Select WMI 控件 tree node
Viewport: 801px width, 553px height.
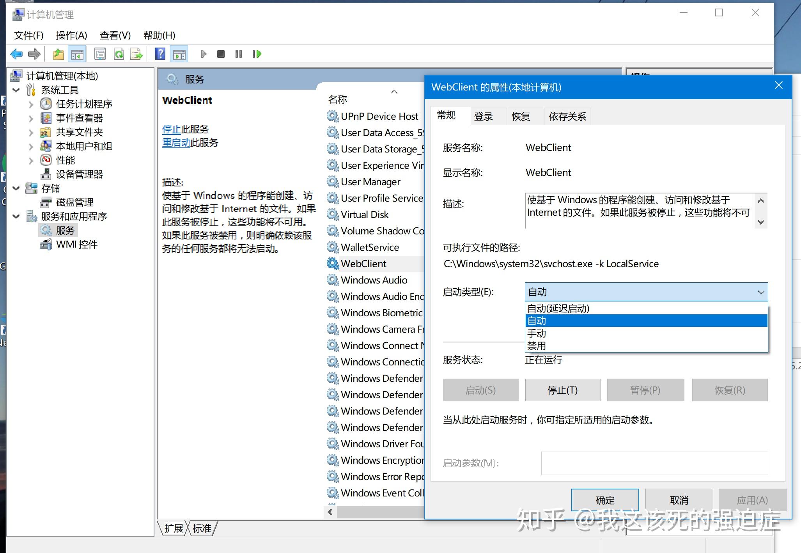[77, 244]
